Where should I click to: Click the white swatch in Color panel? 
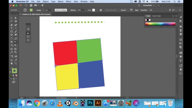tap(149, 20)
